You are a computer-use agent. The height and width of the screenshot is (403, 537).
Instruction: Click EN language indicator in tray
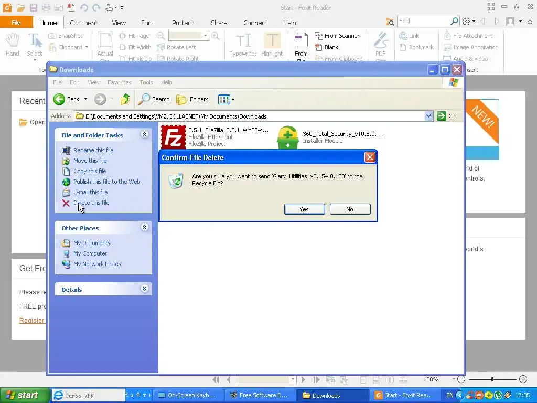coord(449,396)
